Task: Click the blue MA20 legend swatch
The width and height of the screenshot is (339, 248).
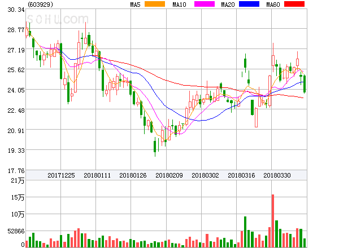Action: tap(249, 4)
